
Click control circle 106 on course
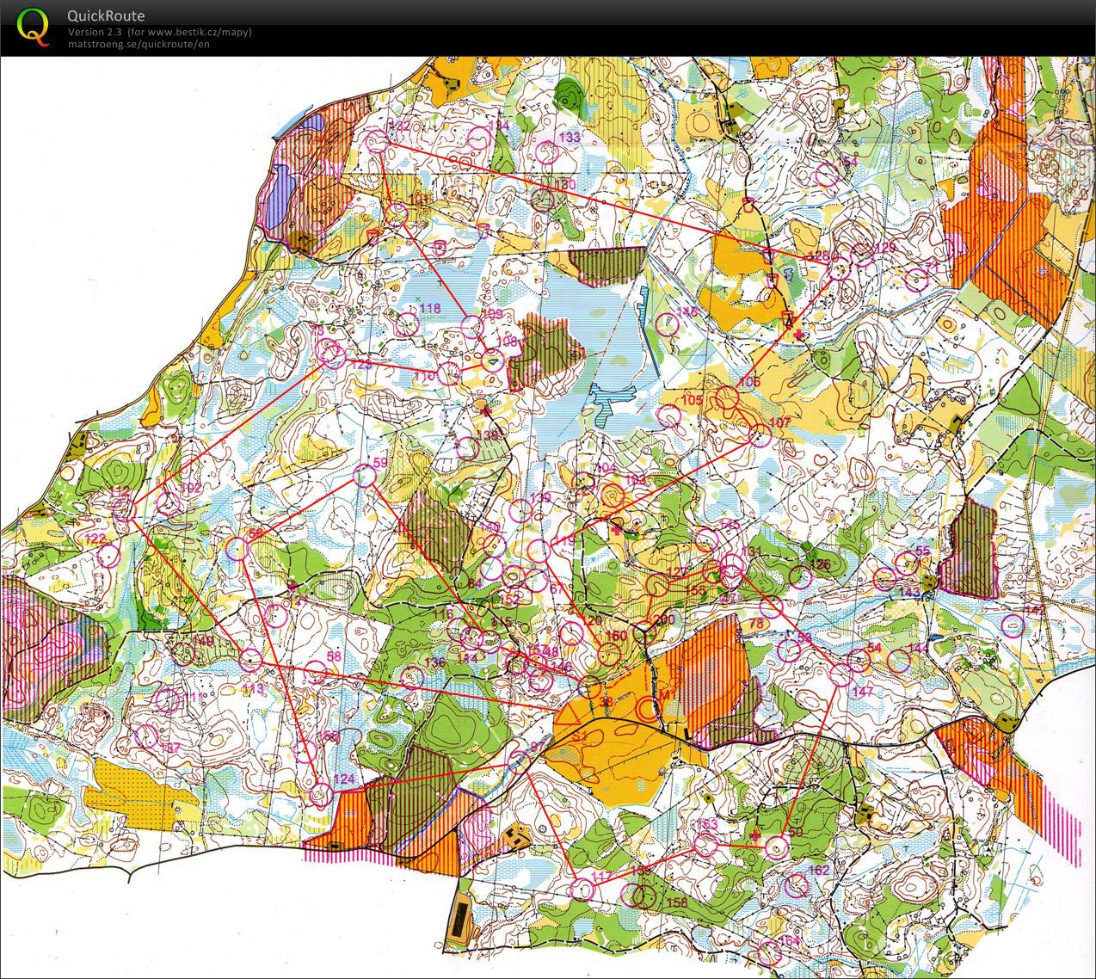[x=728, y=398]
